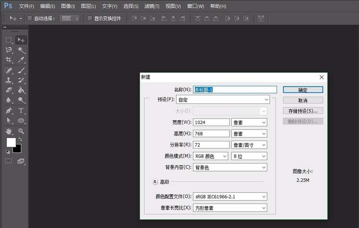Screen dimensions: 359x228
Task: Open the 预设(P) preset dropdown
Action: [223, 100]
